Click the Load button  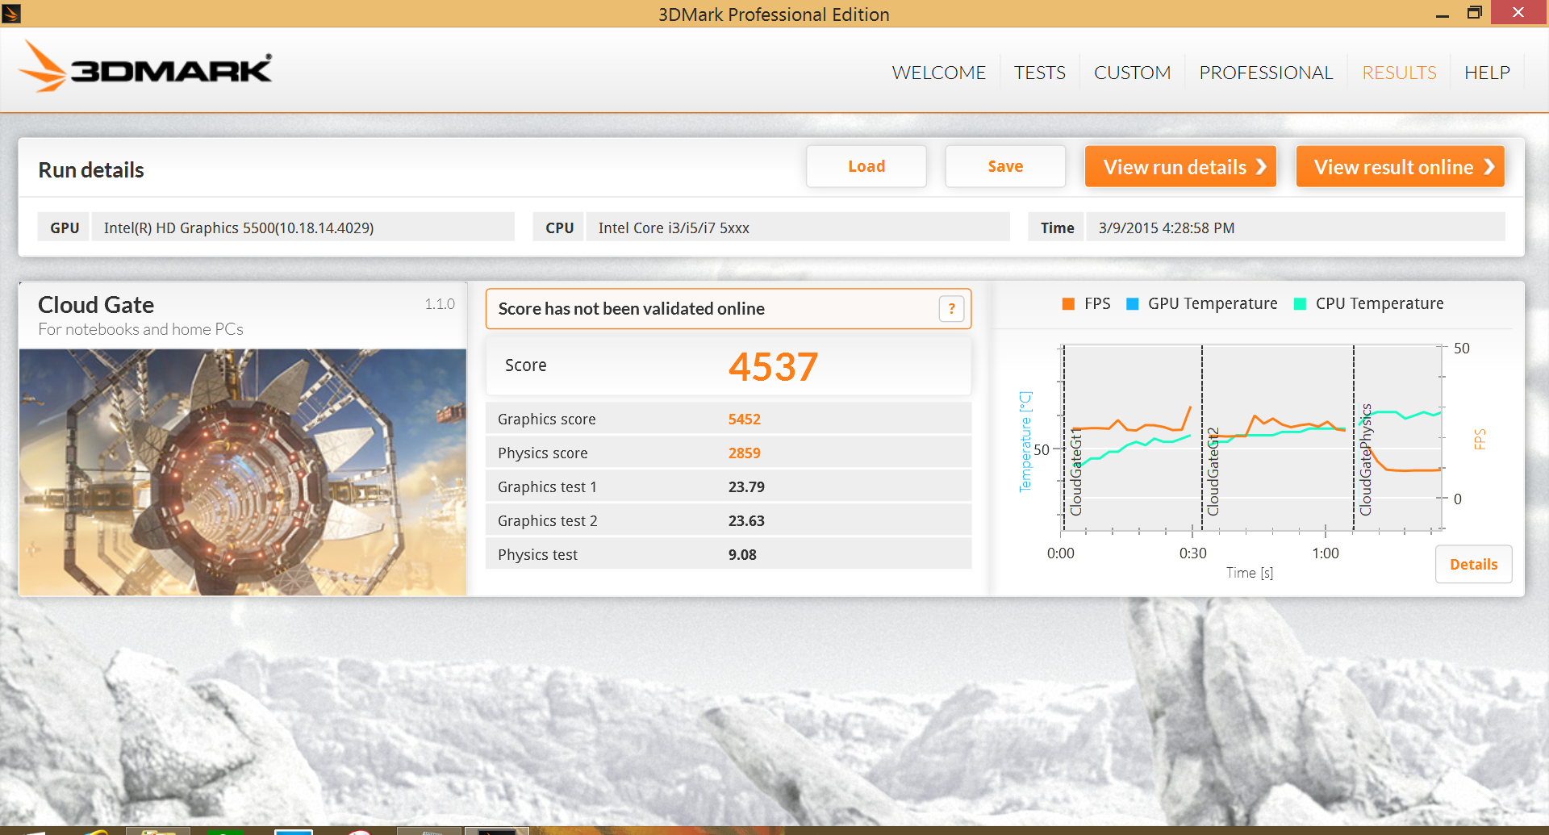pos(866,166)
